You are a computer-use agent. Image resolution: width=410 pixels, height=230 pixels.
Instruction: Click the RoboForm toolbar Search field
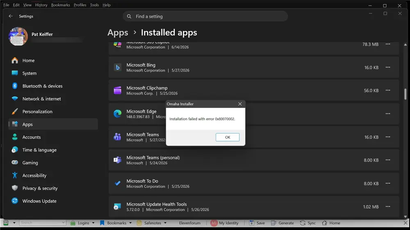42,223
